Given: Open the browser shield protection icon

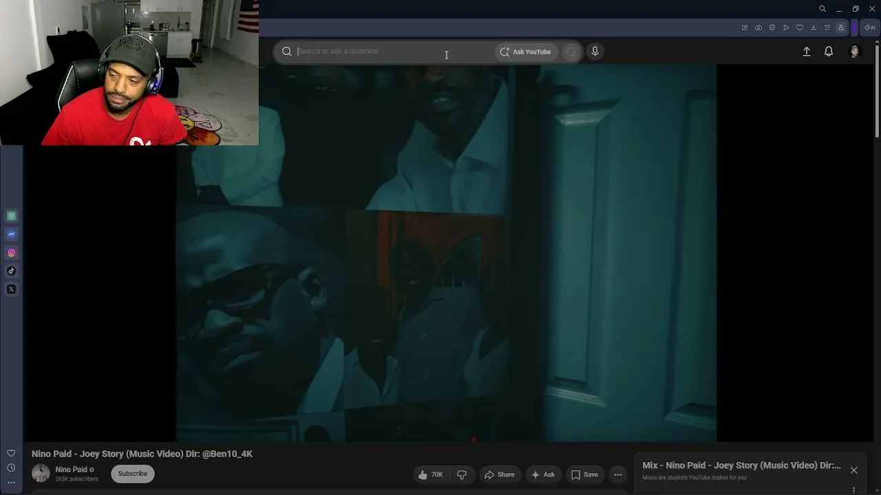Looking at the screenshot, I should 772,27.
